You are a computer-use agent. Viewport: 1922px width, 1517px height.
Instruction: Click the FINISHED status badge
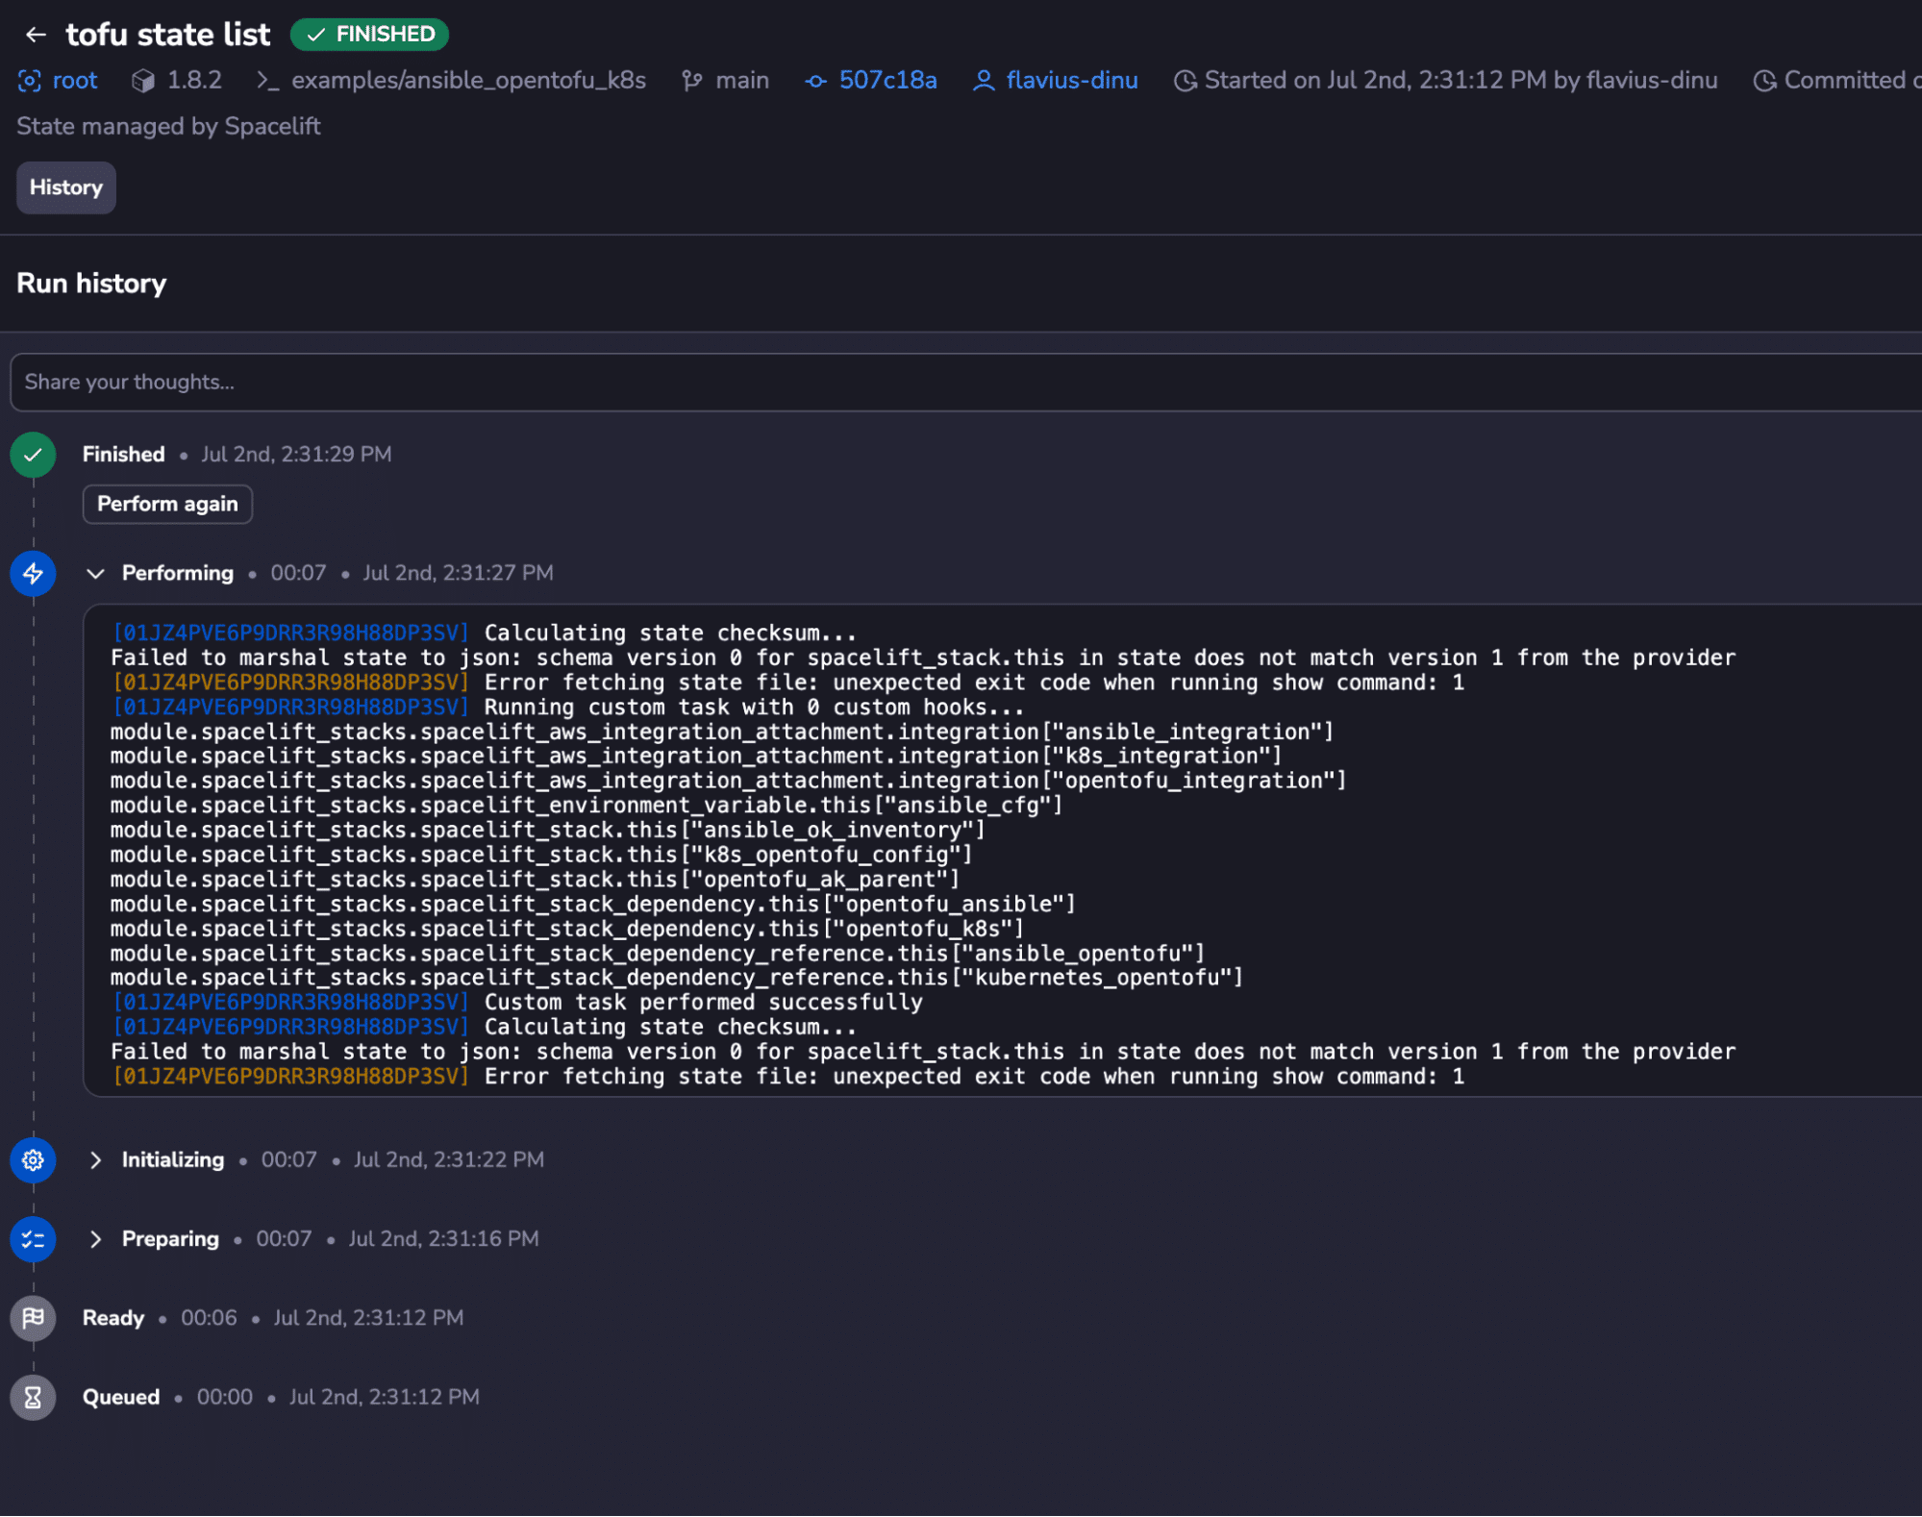[x=370, y=35]
